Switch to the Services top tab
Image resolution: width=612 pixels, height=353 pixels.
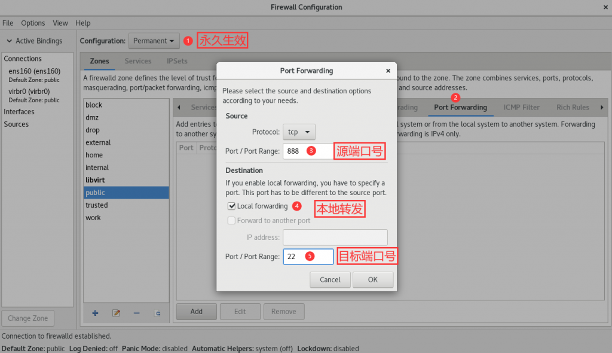(x=138, y=61)
